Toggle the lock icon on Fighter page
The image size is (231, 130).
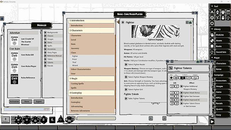click(x=190, y=22)
